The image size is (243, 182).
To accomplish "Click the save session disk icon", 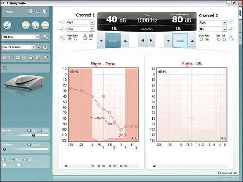I will point(38,11).
